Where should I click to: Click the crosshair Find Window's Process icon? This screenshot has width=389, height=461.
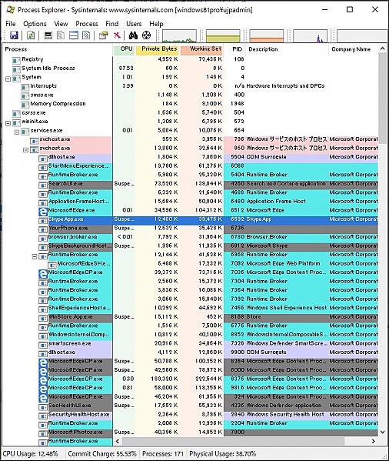coord(147,35)
